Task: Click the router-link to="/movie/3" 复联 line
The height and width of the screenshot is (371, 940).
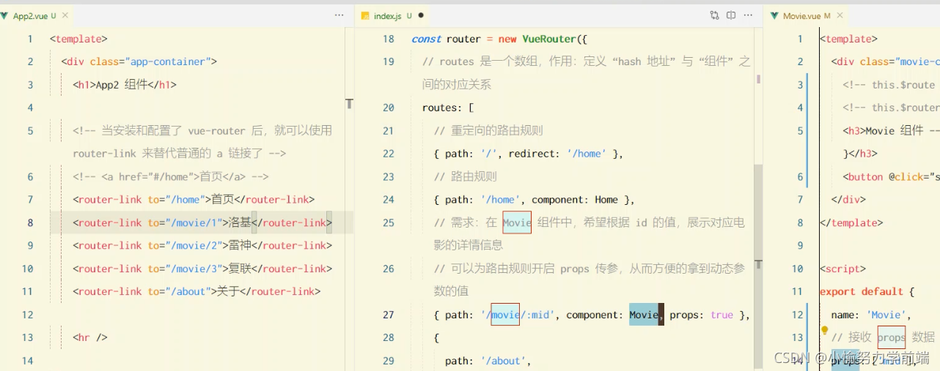Action: pos(202,269)
